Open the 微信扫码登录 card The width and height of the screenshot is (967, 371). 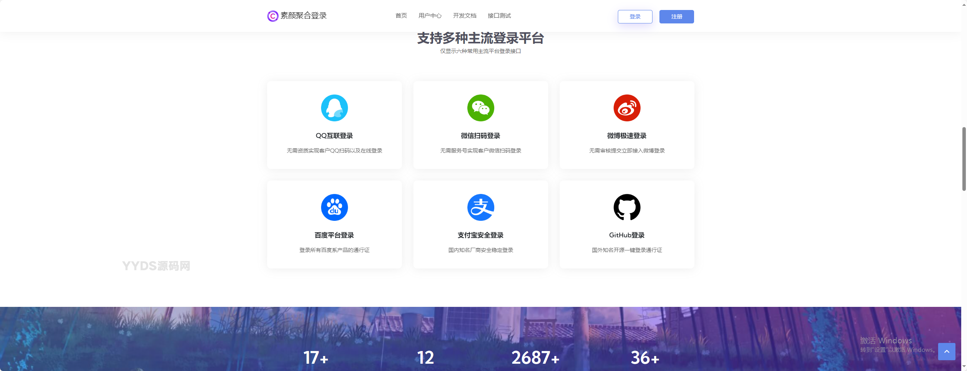point(480,125)
